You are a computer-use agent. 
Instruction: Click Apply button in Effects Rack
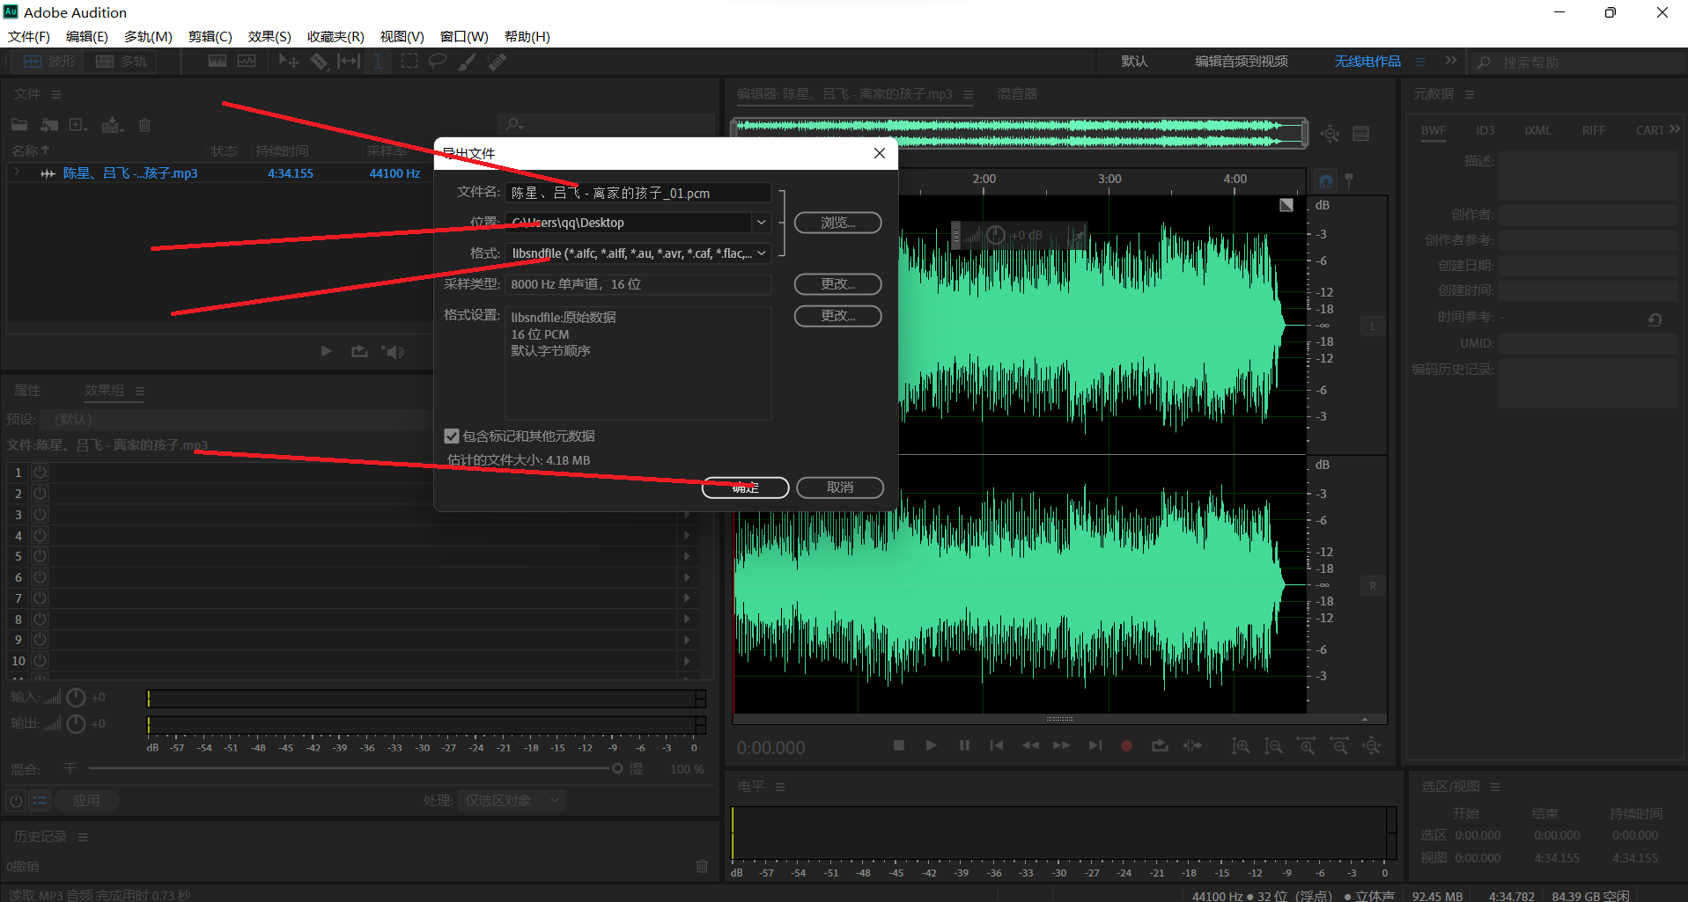[86, 801]
